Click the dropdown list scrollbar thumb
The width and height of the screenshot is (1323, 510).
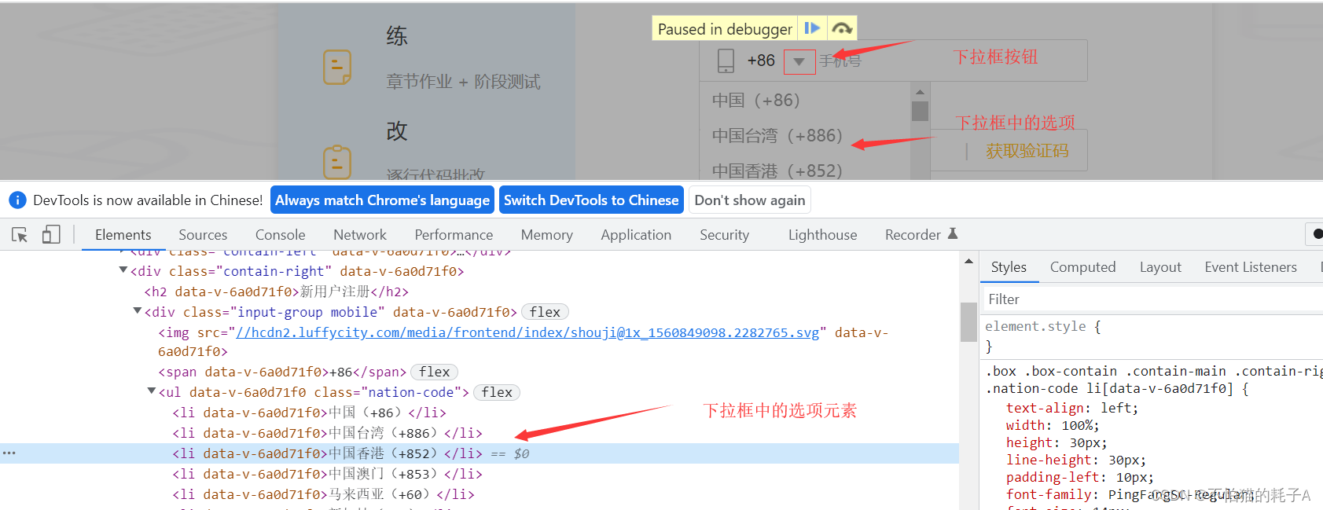click(x=920, y=111)
